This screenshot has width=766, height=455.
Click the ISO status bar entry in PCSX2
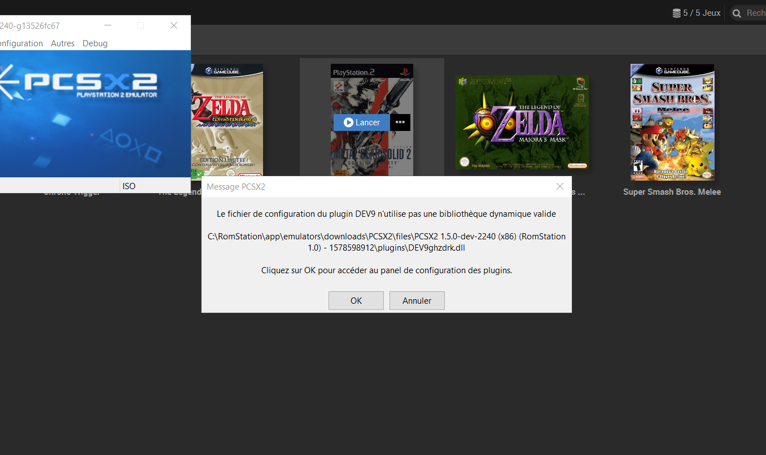(129, 186)
